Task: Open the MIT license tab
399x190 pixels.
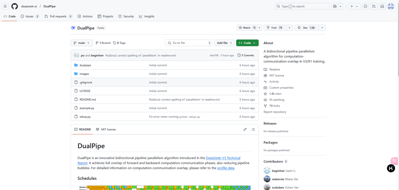Action: 106,129
